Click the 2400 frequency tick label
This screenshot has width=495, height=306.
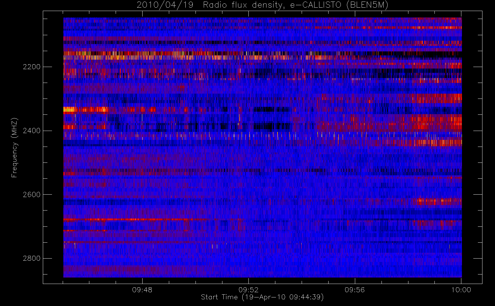32,131
